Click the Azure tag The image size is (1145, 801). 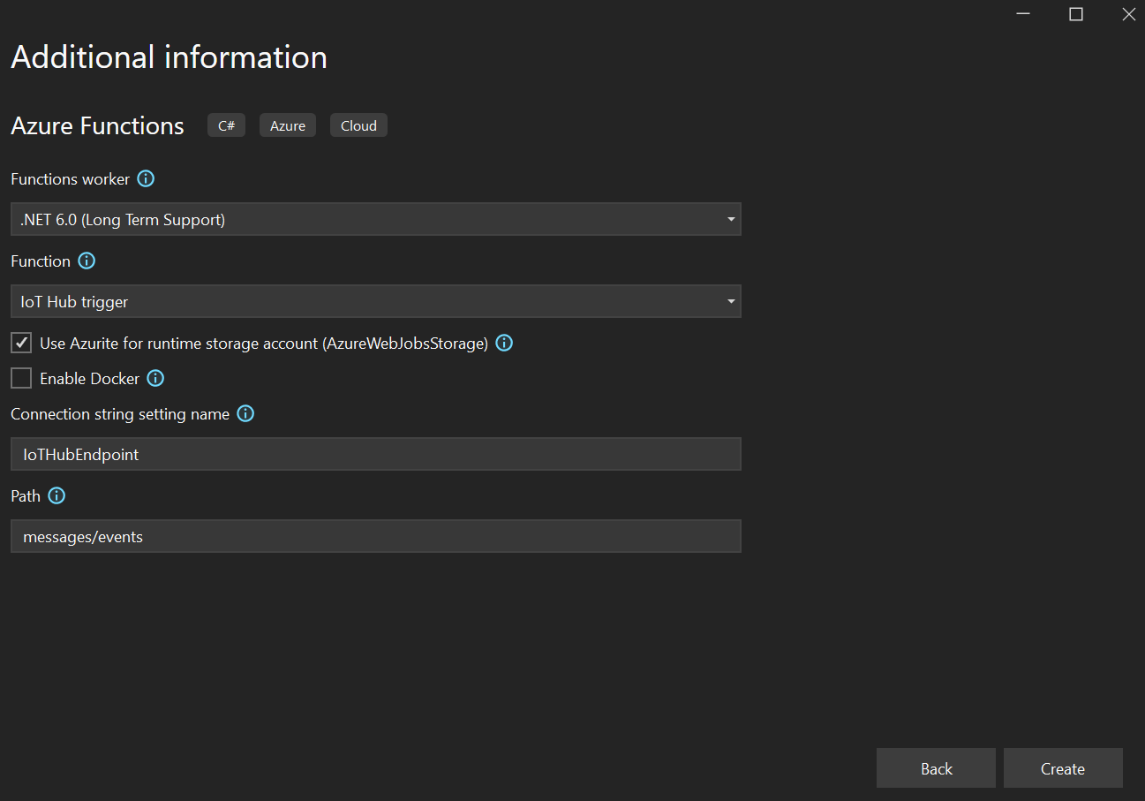[288, 125]
